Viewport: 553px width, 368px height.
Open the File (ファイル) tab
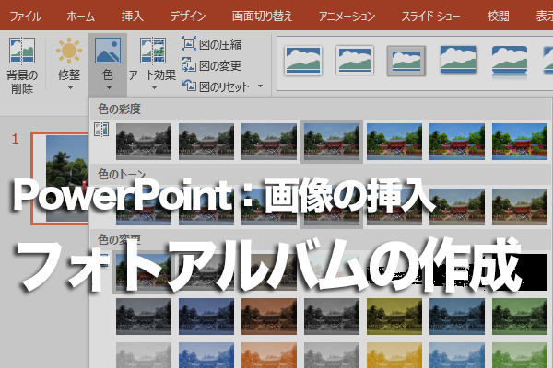tap(26, 17)
